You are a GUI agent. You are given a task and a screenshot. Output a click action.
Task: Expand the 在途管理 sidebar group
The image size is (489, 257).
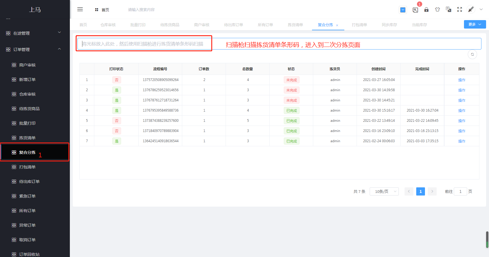pyautogui.click(x=35, y=33)
